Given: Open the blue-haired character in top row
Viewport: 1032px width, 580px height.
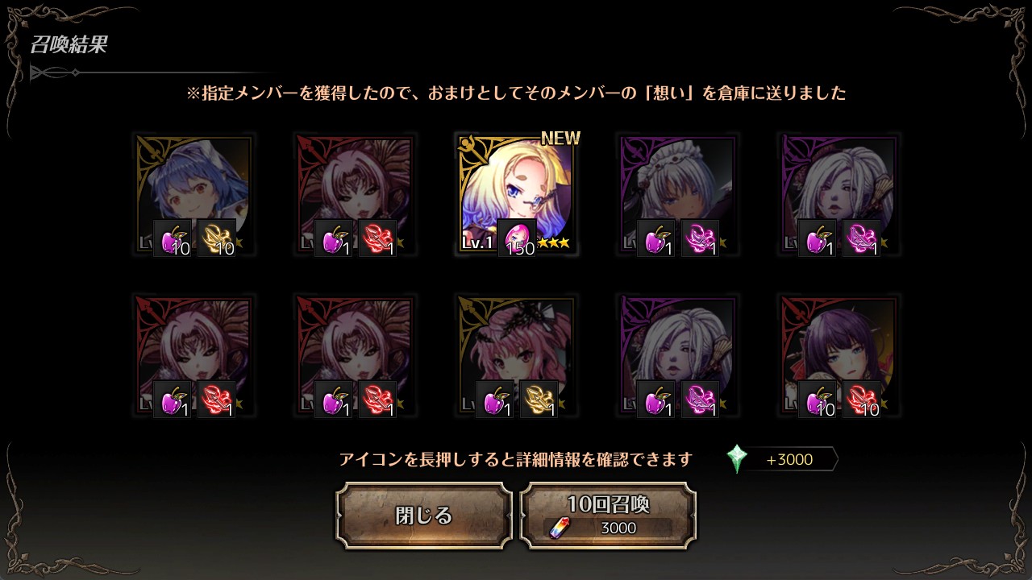Looking at the screenshot, I should [x=193, y=195].
